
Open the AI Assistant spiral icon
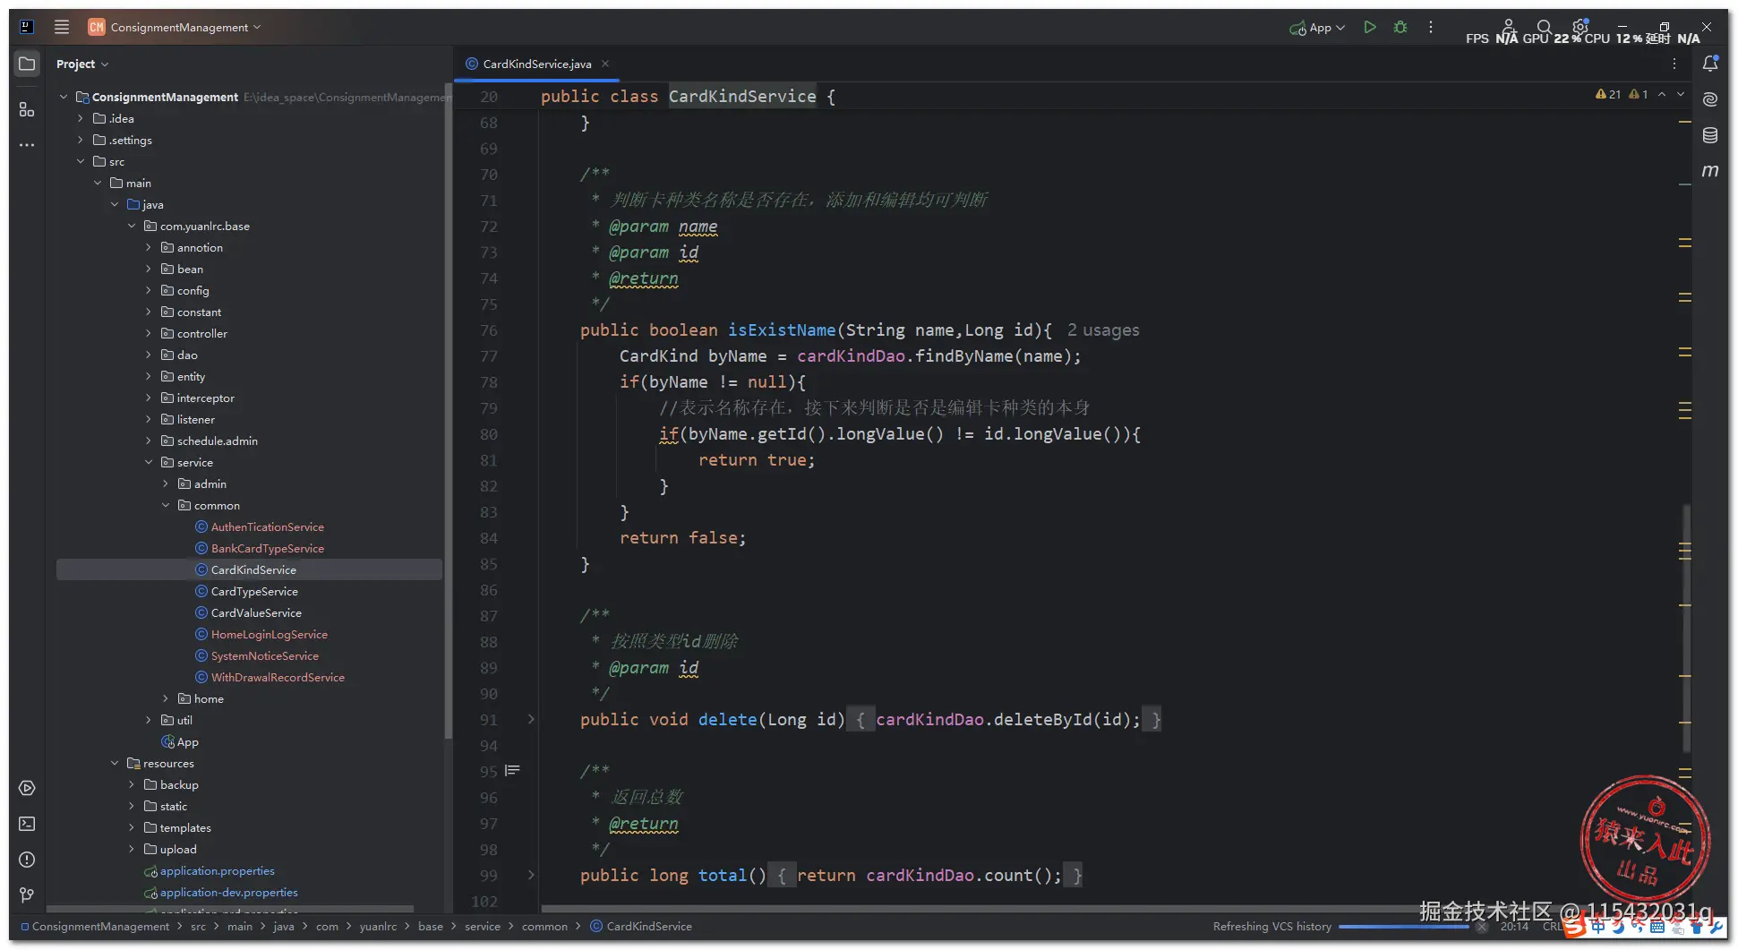(x=1710, y=99)
